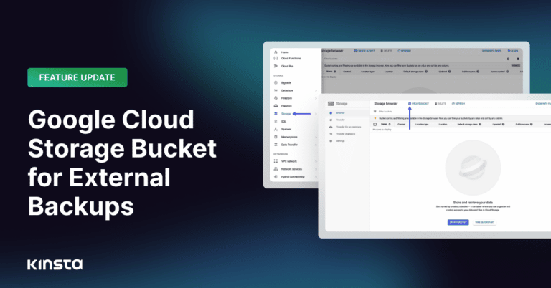Click Delete in the front window toolbar
This screenshot has height=288, width=551.
point(441,104)
